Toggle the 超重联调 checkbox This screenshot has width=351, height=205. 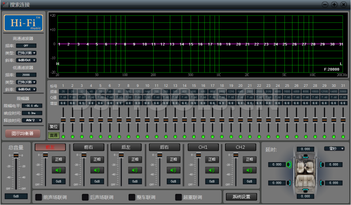tap(179, 197)
